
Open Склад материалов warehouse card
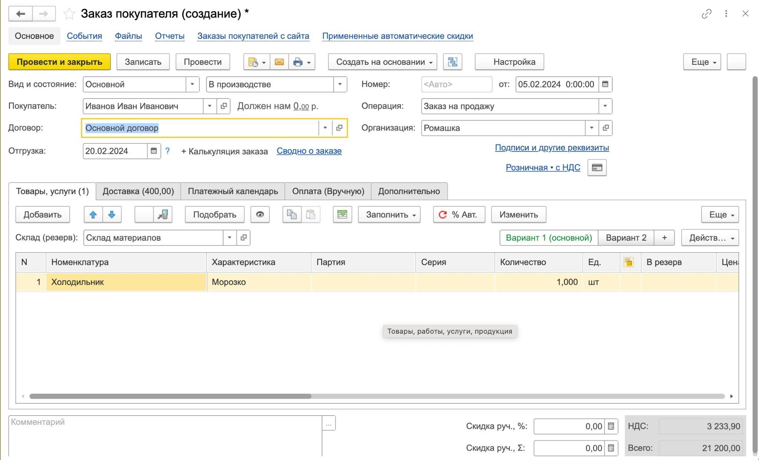(x=243, y=238)
